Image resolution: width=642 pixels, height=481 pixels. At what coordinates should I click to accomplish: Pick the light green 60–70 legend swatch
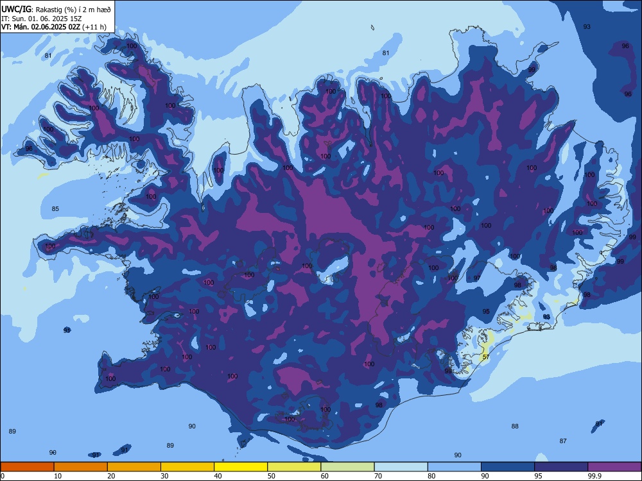coord(347,467)
